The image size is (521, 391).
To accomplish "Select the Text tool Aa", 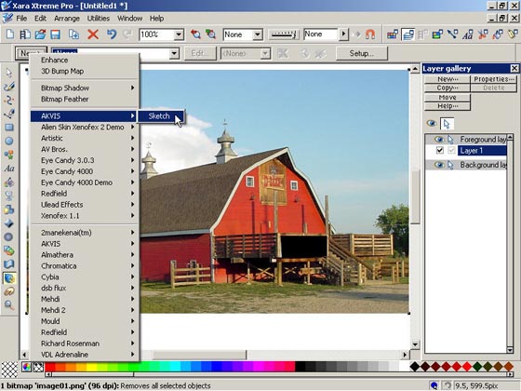I will 9,169.
